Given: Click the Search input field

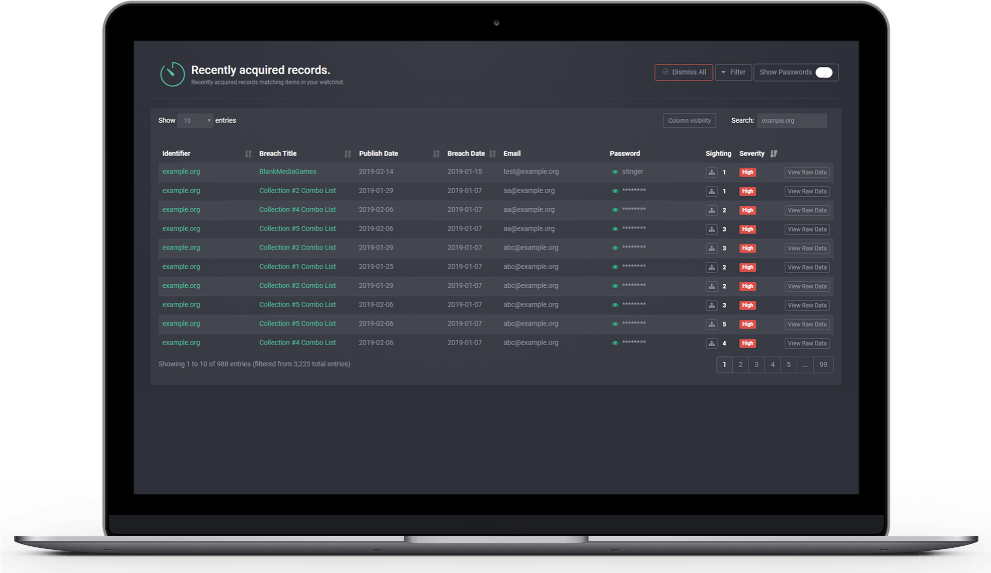Looking at the screenshot, I should 791,121.
